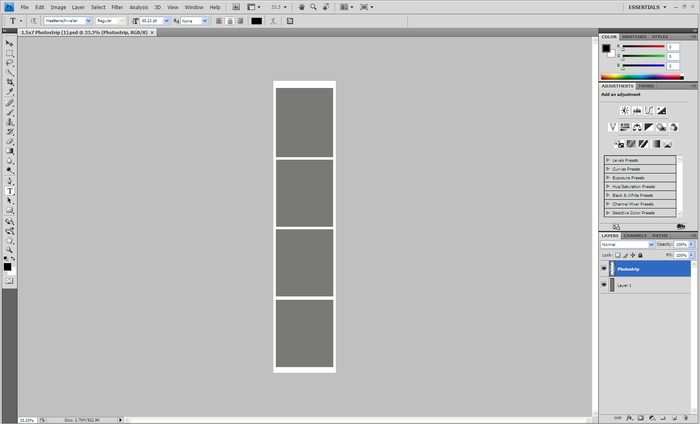Screen dimensions: 700x424
Task: Select the Lasso tool
Action: click(x=10, y=63)
